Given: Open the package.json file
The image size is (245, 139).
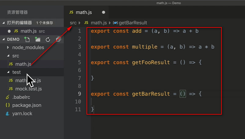Looking at the screenshot, I should pyautogui.click(x=32, y=105).
